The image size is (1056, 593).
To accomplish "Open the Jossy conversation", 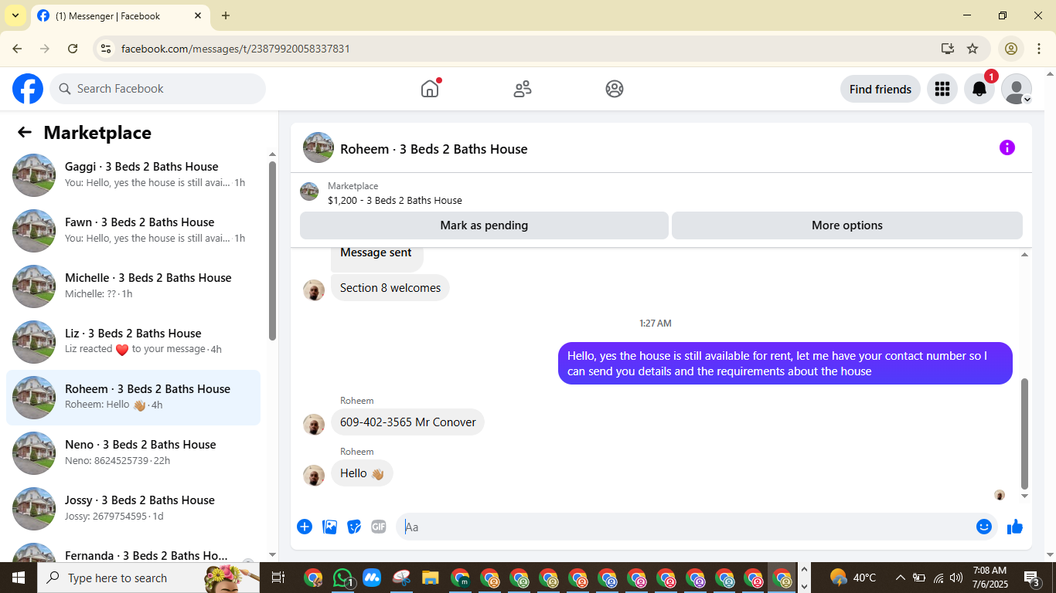I will point(133,509).
